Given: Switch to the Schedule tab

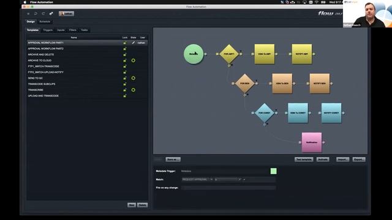Looking at the screenshot, I should [45, 22].
